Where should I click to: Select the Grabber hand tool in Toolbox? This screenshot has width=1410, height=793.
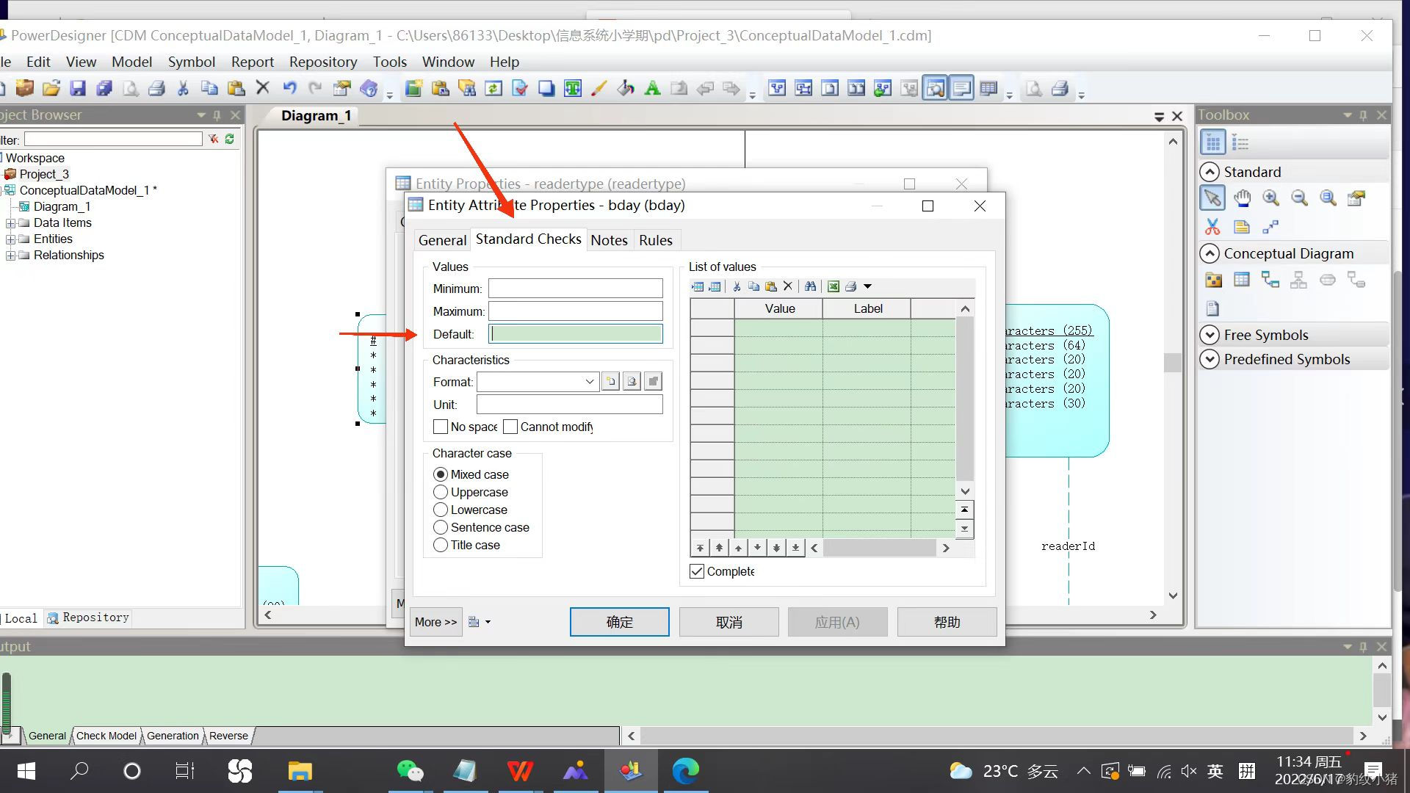(1242, 198)
